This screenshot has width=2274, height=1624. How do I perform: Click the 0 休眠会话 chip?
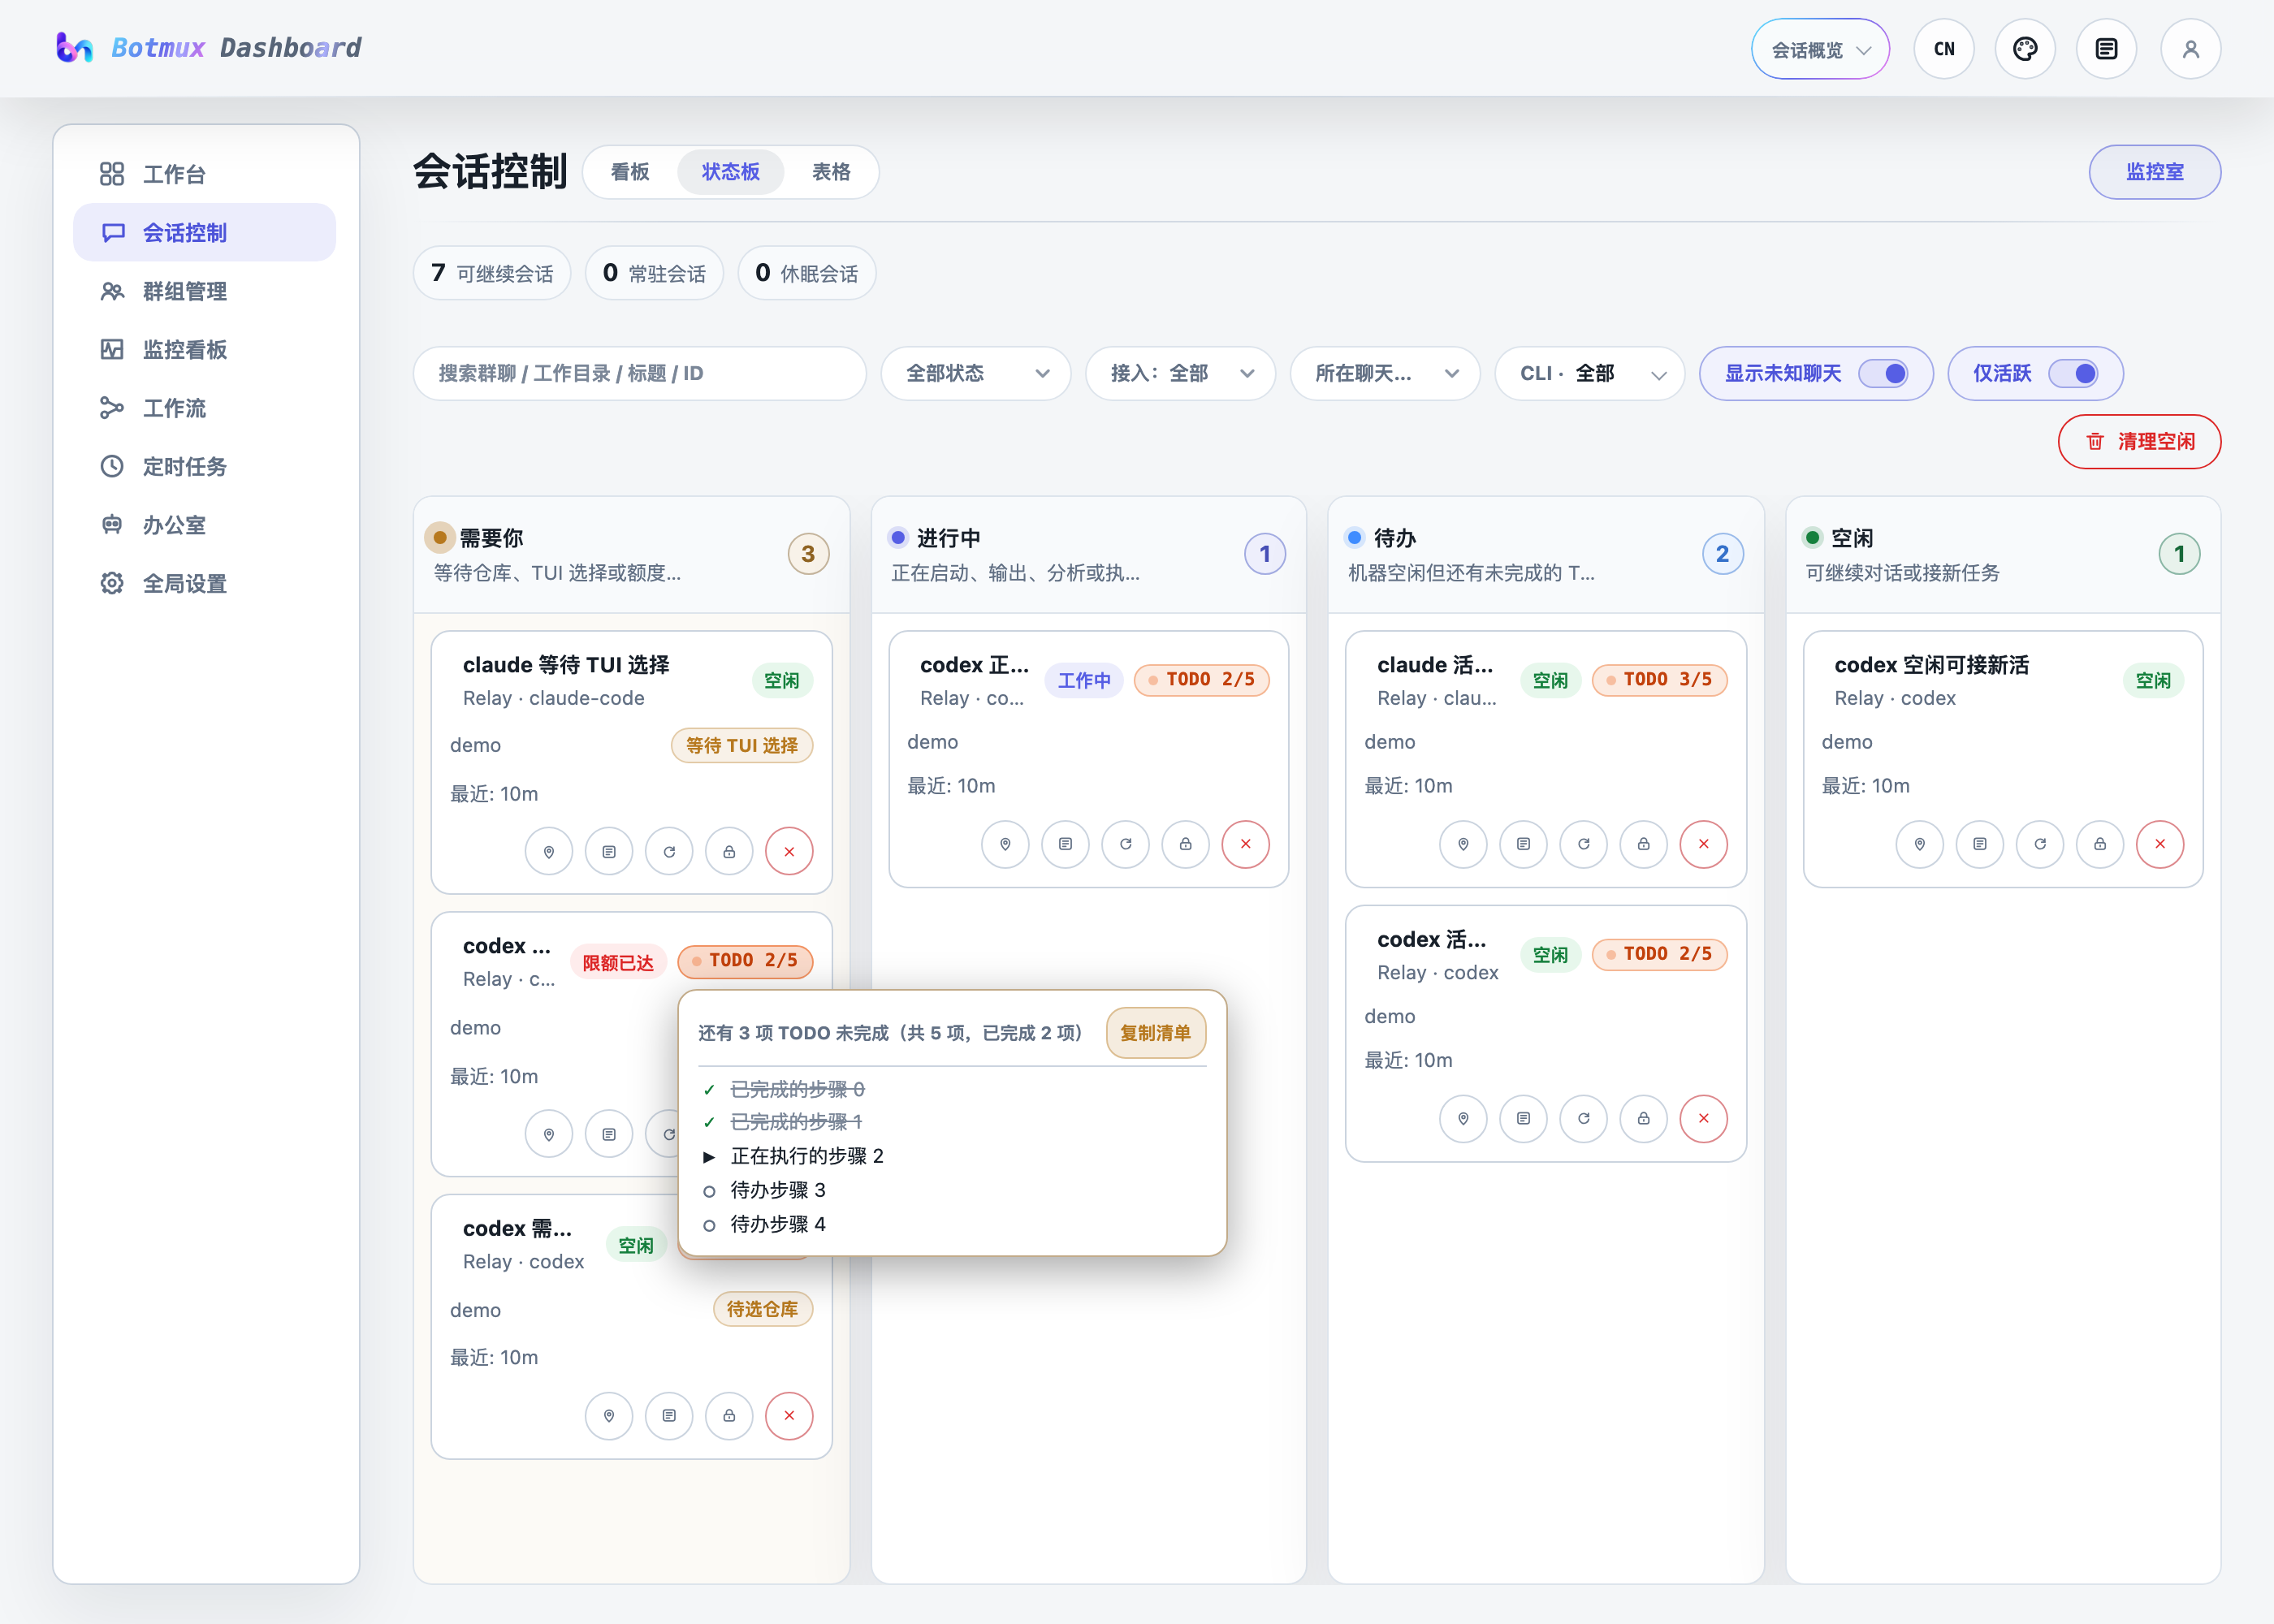pos(806,273)
